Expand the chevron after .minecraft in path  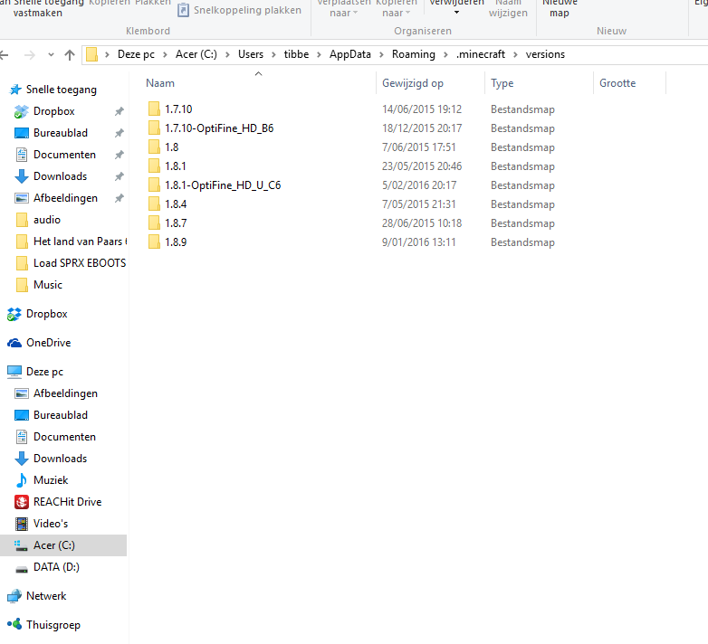[x=515, y=54]
